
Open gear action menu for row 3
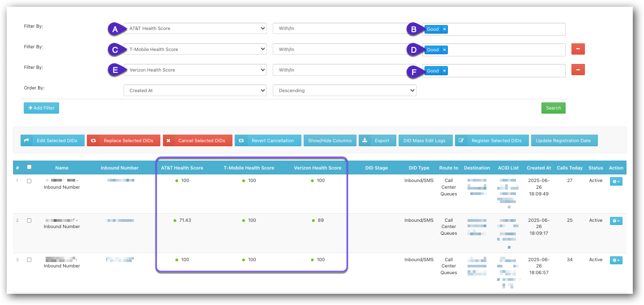[x=616, y=260]
